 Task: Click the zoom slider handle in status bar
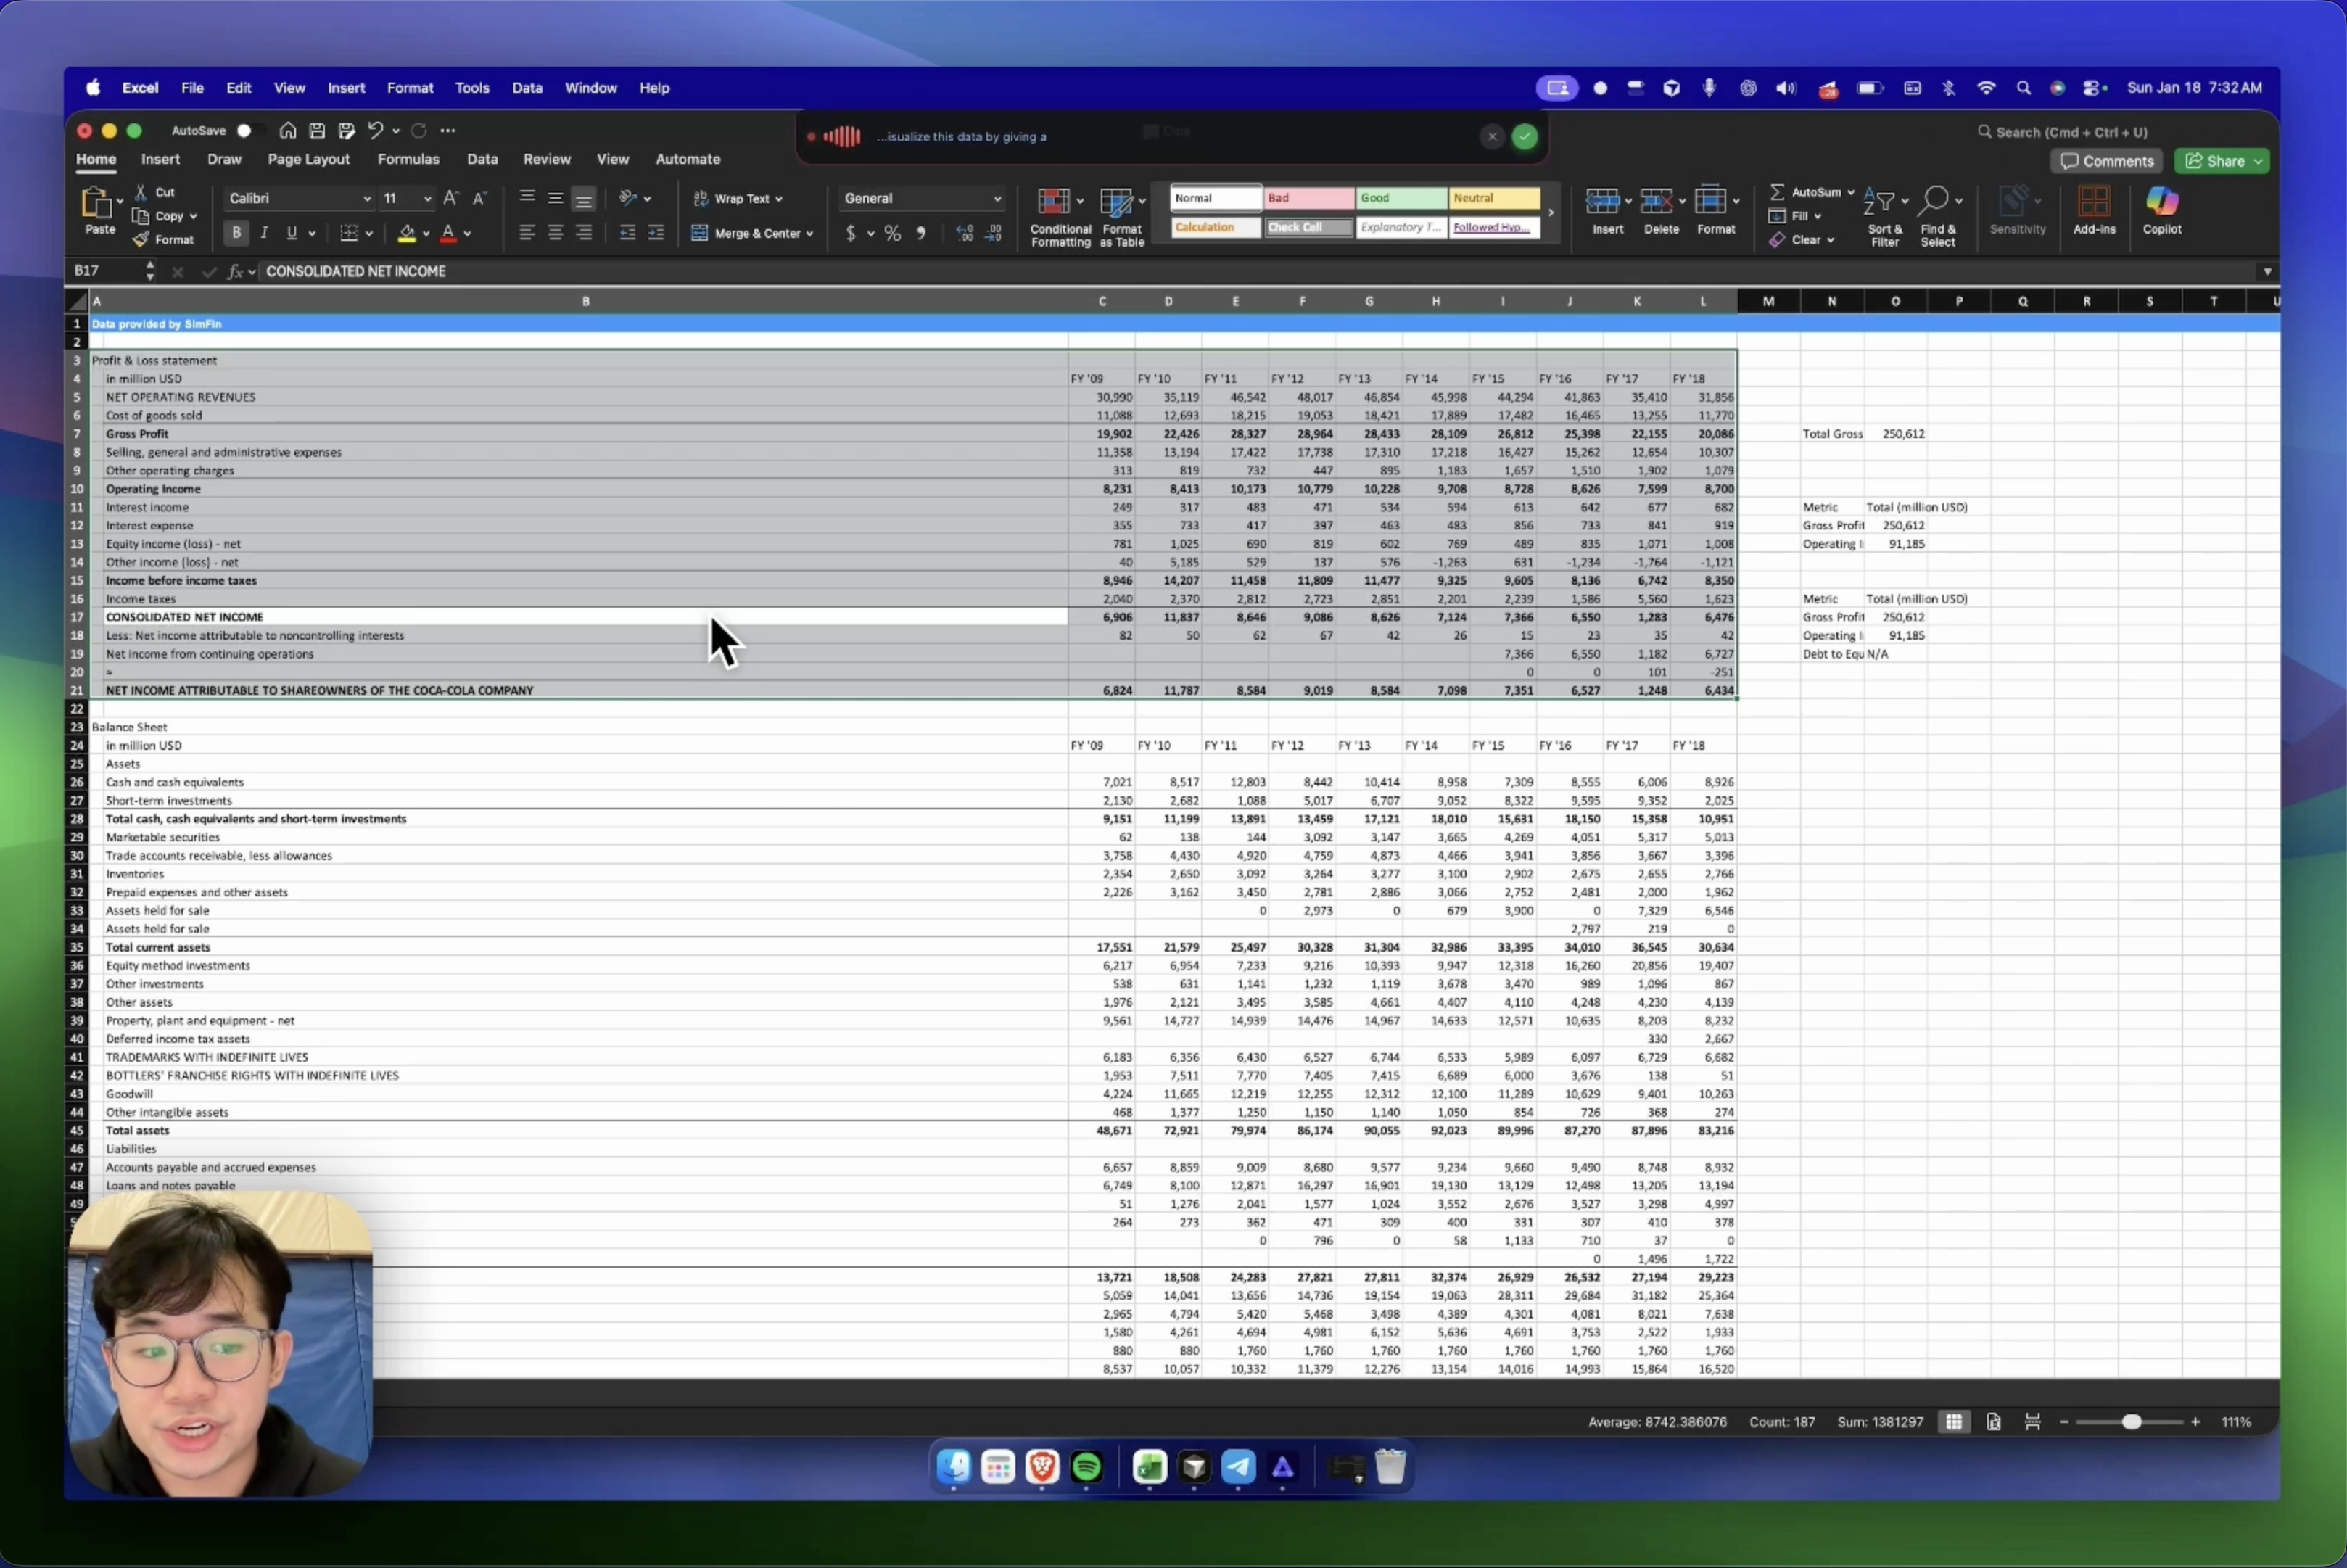2131,1422
